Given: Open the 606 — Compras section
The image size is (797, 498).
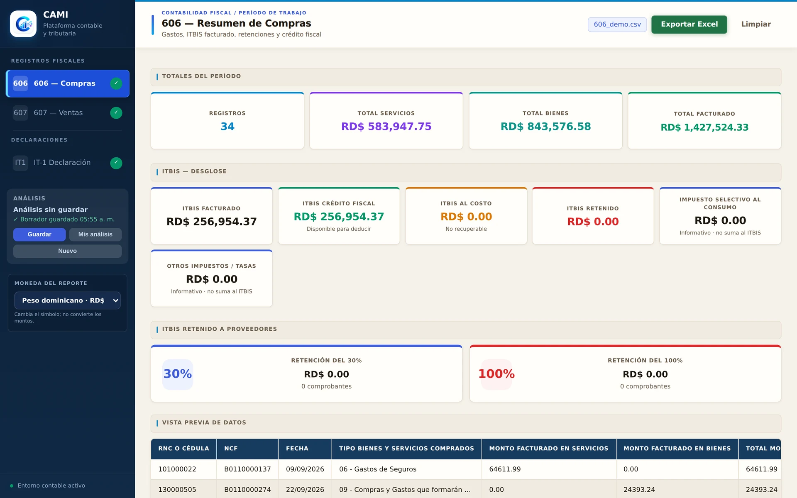Looking at the screenshot, I should tap(68, 83).
